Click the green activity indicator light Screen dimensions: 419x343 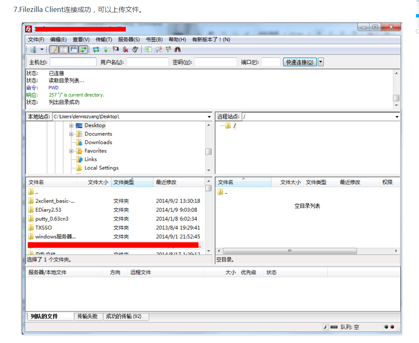pos(386,327)
